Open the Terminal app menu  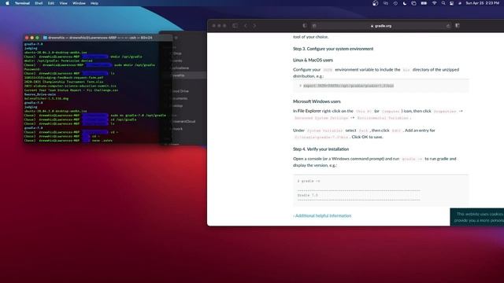[22, 3]
